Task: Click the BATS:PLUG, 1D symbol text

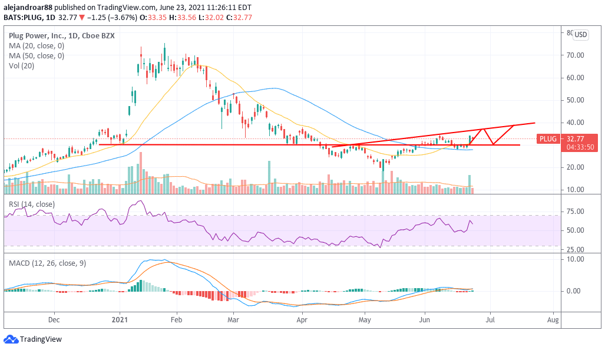Action: tap(29, 17)
